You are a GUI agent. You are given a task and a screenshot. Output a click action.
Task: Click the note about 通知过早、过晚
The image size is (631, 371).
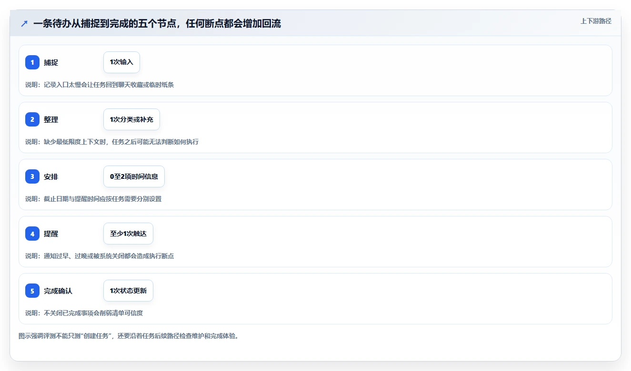(100, 256)
